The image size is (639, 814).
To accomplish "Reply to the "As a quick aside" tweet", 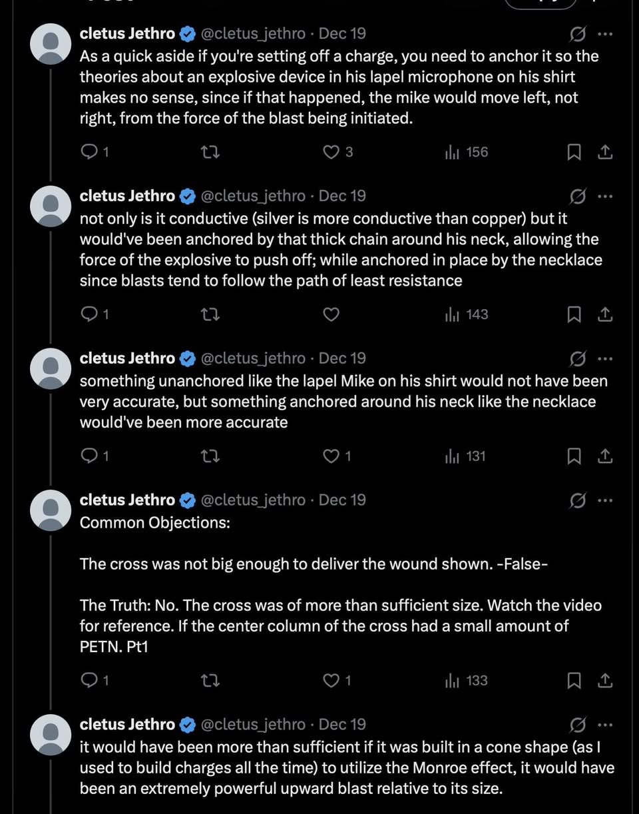I will [x=89, y=153].
